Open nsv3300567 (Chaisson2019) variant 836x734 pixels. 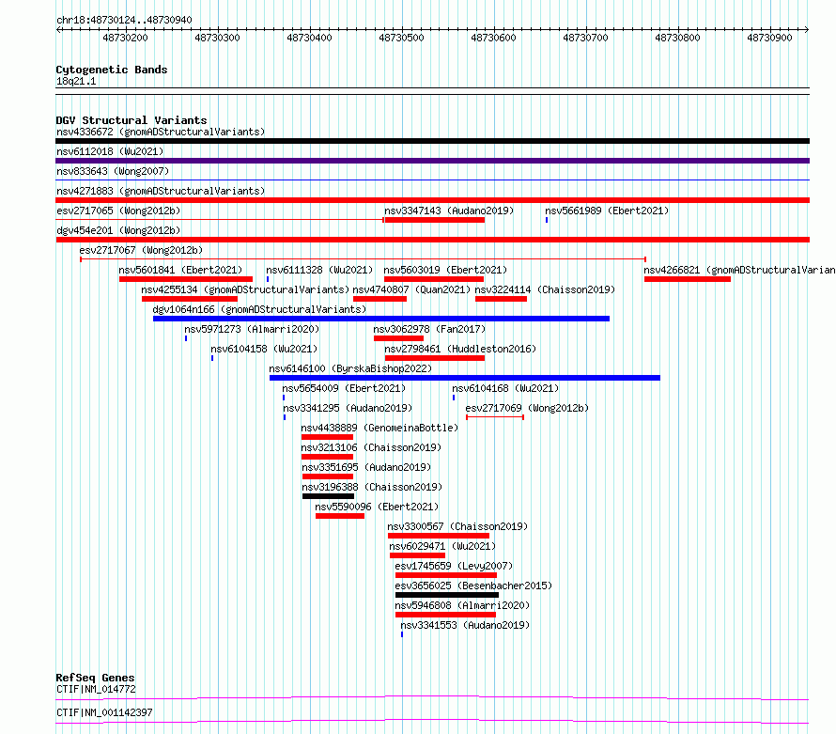457,526
